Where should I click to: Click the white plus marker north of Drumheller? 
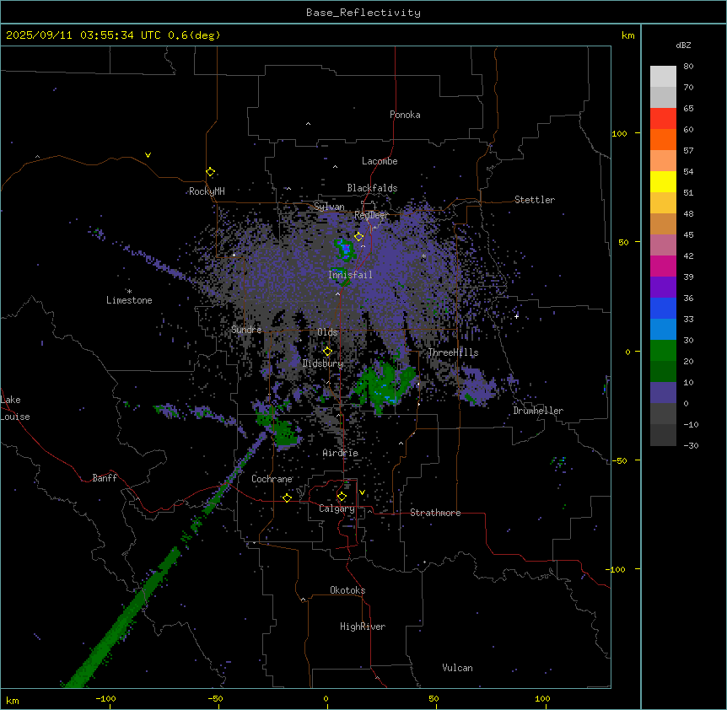516,316
